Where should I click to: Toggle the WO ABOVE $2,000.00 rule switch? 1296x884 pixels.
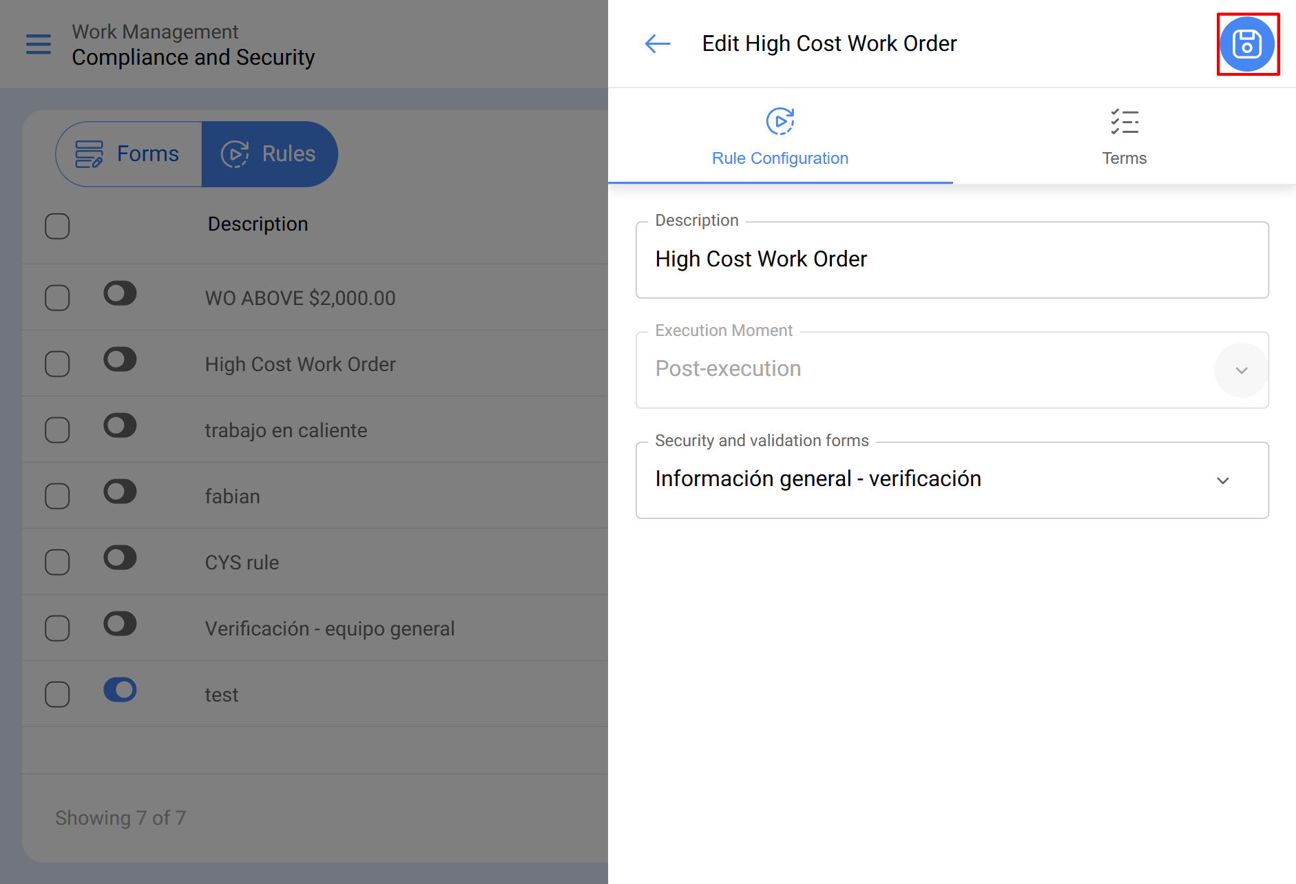click(x=120, y=294)
